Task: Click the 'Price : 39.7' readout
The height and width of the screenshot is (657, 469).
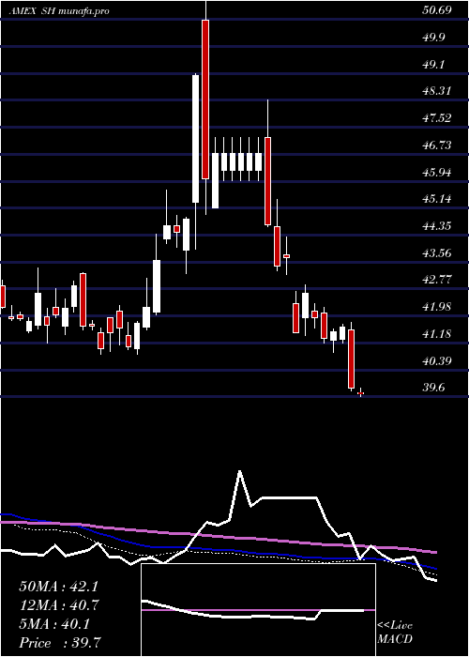Action: (x=59, y=642)
